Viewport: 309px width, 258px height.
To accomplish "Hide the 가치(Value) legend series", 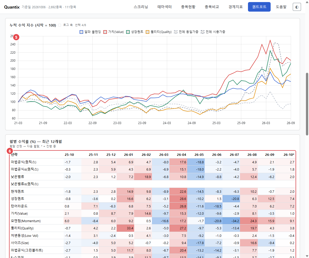I will coord(114,32).
